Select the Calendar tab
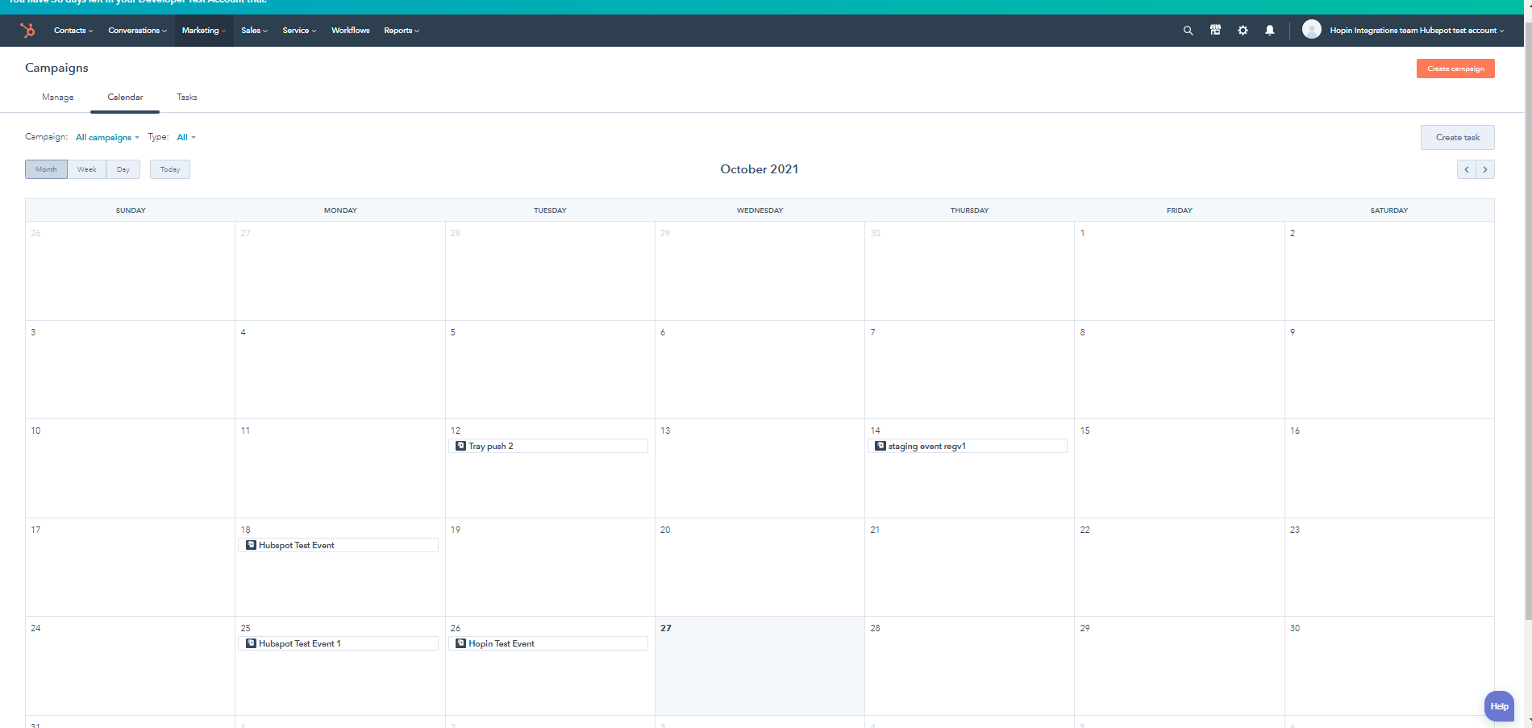 [125, 97]
